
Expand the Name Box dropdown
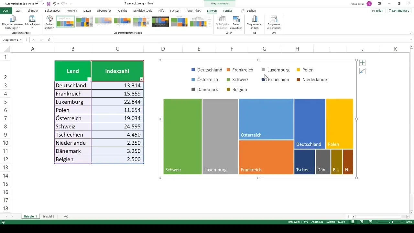(21, 40)
